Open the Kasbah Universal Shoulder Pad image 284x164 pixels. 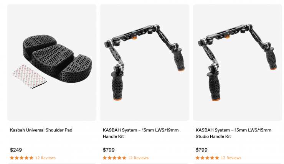click(52, 62)
